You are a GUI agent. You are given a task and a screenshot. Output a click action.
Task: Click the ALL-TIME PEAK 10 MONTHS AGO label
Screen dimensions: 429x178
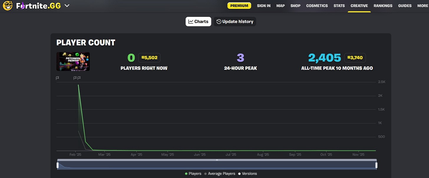click(x=337, y=68)
